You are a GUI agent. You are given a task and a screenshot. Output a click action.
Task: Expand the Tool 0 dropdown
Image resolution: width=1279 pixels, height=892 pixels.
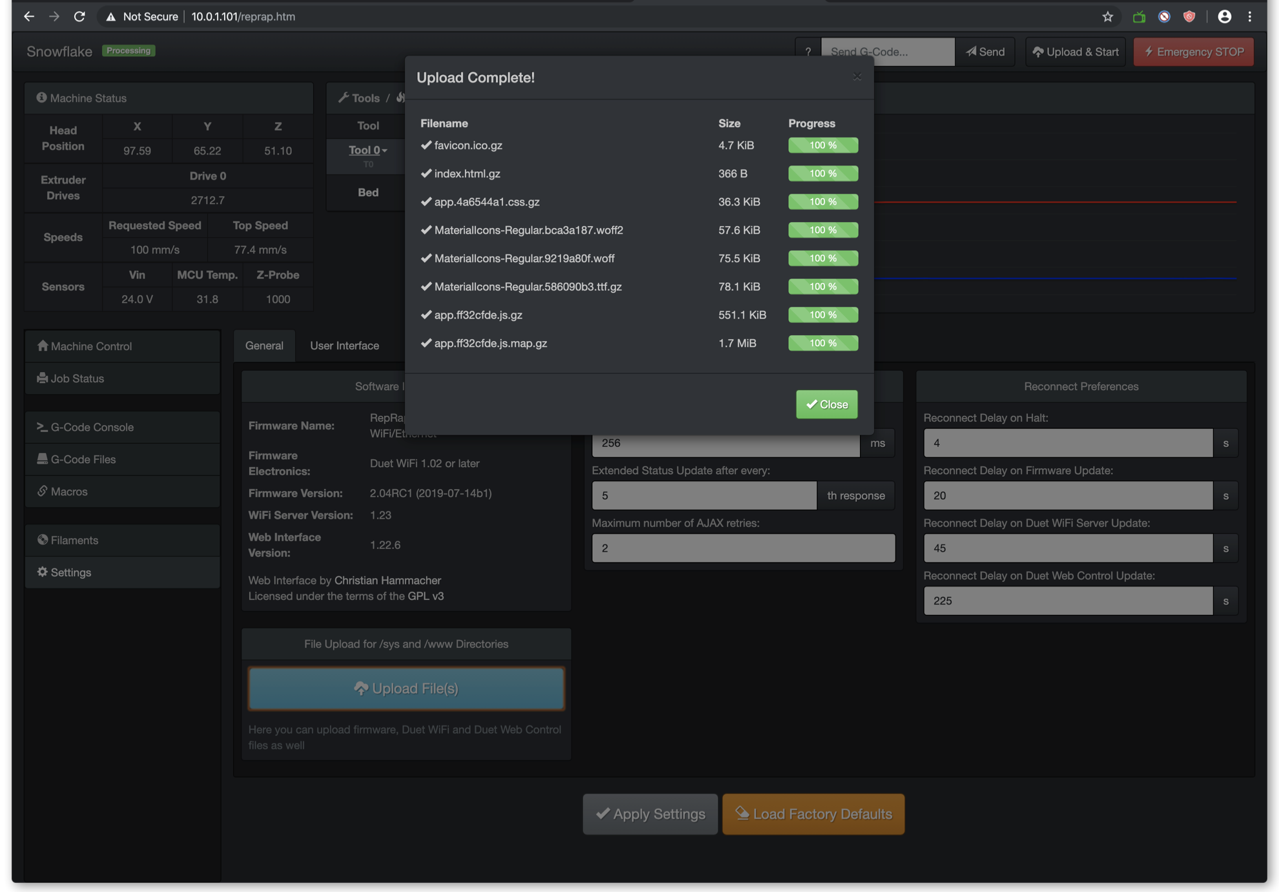click(368, 150)
